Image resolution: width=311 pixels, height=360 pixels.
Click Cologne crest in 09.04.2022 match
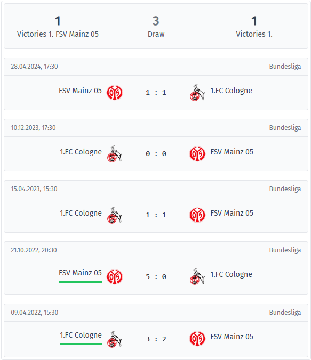[x=115, y=339]
